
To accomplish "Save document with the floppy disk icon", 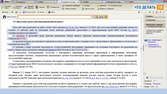I will point(16,12).
